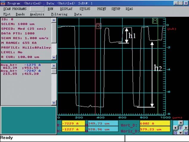189x142 pixels.
Task: Click the Avg_ht results list up arrow
Action: coord(54,66)
